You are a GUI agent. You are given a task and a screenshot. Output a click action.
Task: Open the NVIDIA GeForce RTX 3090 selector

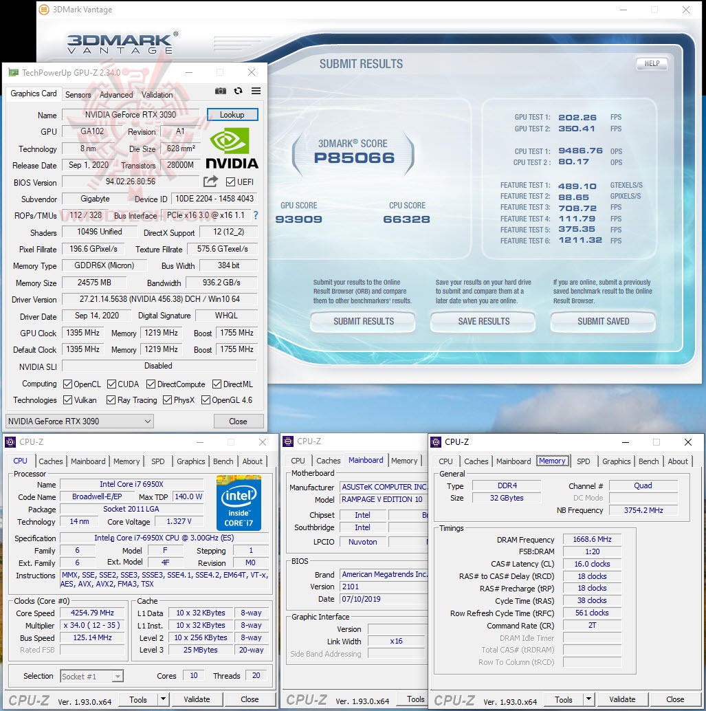78,420
